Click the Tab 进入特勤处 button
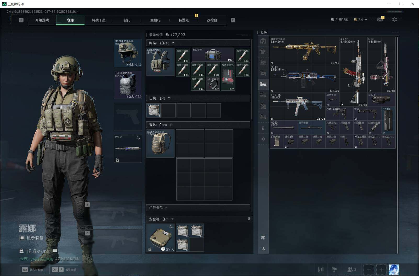 [x=33, y=270]
